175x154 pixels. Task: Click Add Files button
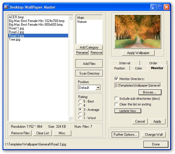[89, 64]
